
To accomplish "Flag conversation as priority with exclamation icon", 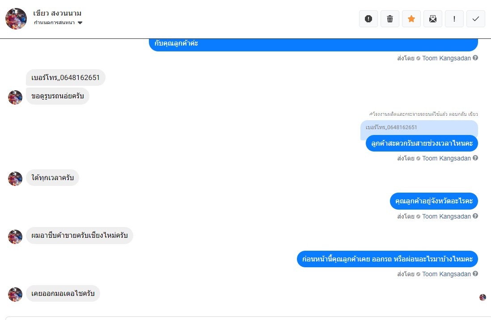I will [454, 19].
